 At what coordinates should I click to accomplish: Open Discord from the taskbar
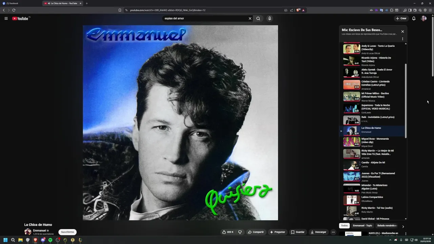pos(43,240)
